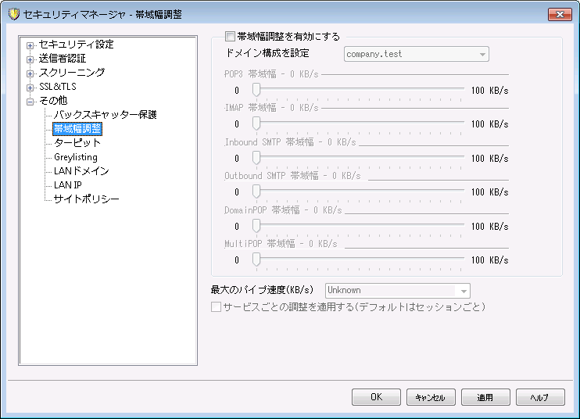
Task: Enable the 帯域幅調整を有効にする checkbox
Action: [x=230, y=36]
